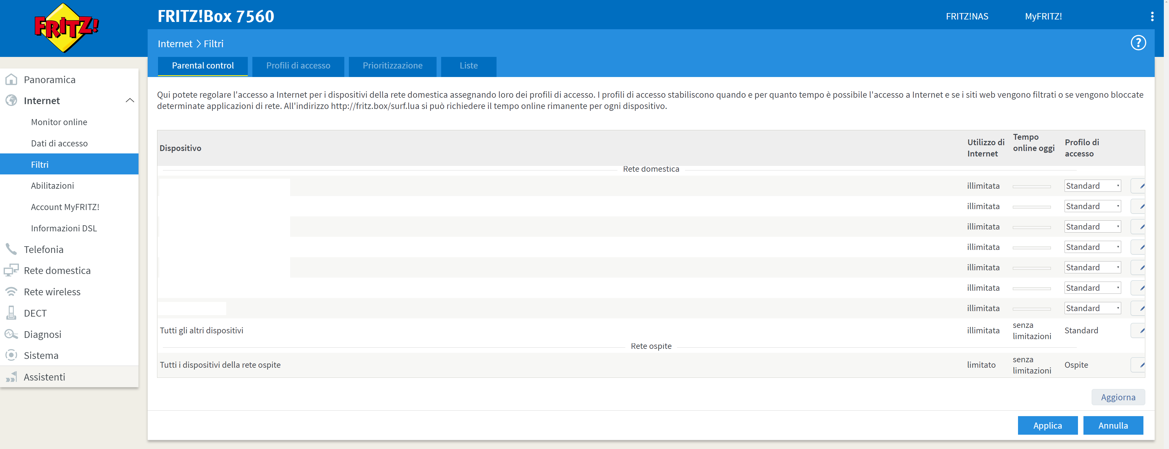Collapse the Internet sidebar section
Image resolution: width=1169 pixels, height=449 pixels.
130,101
